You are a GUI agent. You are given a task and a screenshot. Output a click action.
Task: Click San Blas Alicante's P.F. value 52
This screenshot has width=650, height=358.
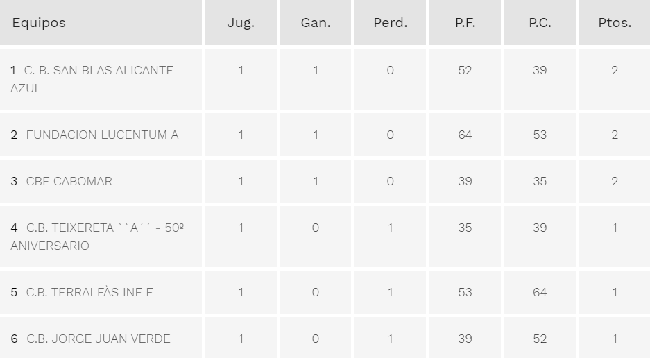[x=465, y=70]
